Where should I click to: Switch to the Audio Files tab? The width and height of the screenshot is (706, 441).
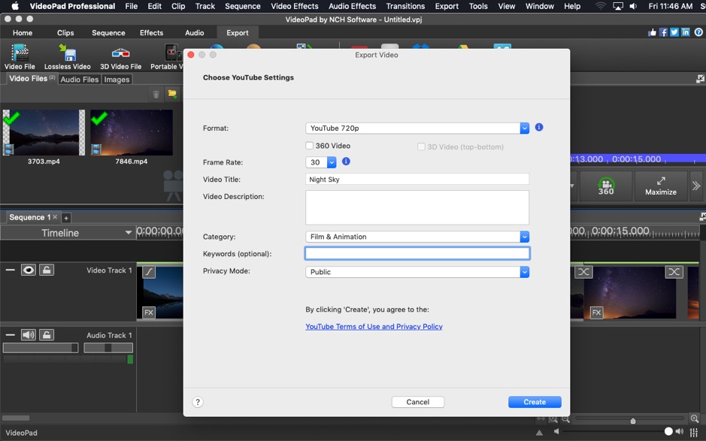coord(79,79)
